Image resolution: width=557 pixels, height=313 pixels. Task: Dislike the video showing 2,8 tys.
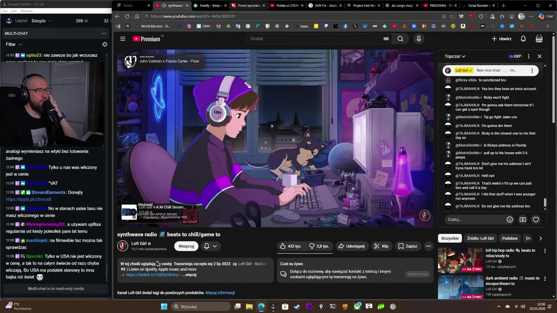point(319,246)
